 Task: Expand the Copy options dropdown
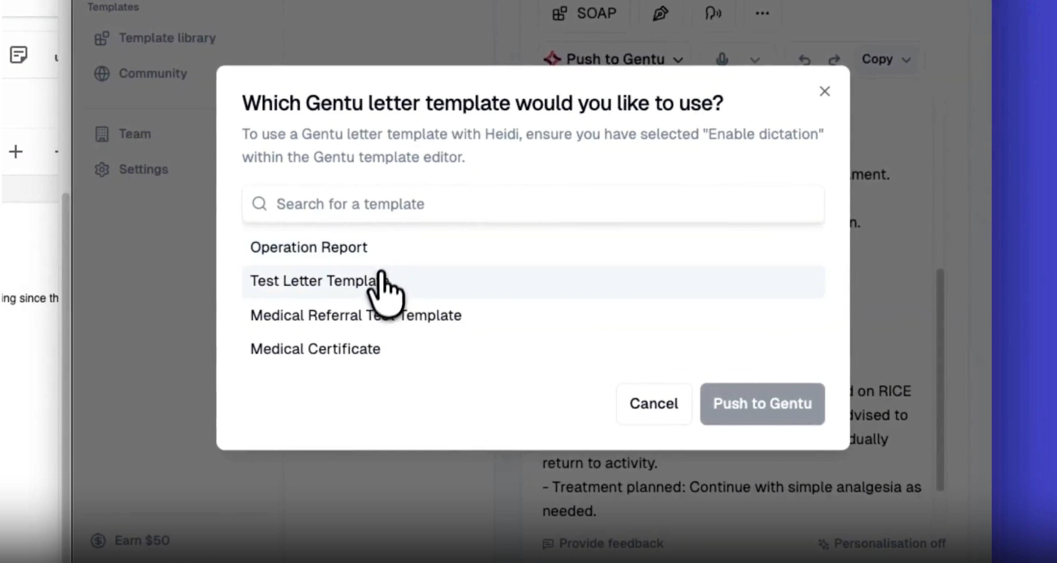click(x=907, y=59)
